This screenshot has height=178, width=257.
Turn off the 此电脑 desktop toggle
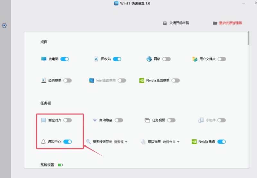pos(65,59)
